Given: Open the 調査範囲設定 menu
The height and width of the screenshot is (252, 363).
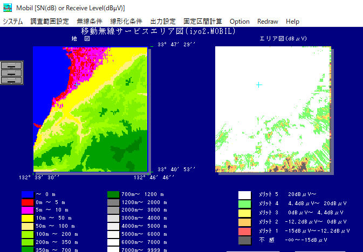Looking at the screenshot, I should [x=50, y=22].
